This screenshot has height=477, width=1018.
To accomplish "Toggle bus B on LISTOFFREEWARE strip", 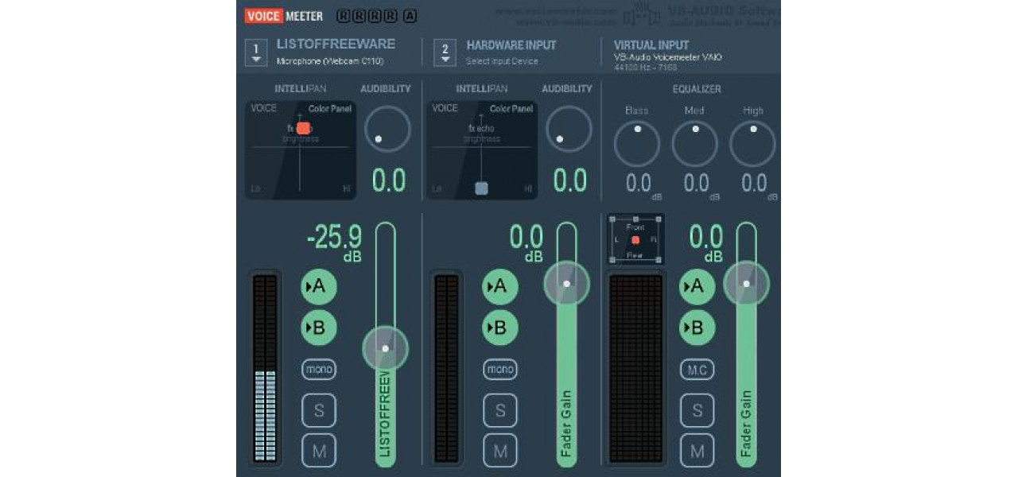I will coord(319,327).
